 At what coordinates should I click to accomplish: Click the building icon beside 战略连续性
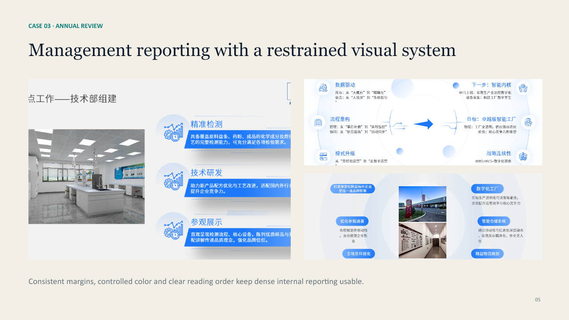523,156
